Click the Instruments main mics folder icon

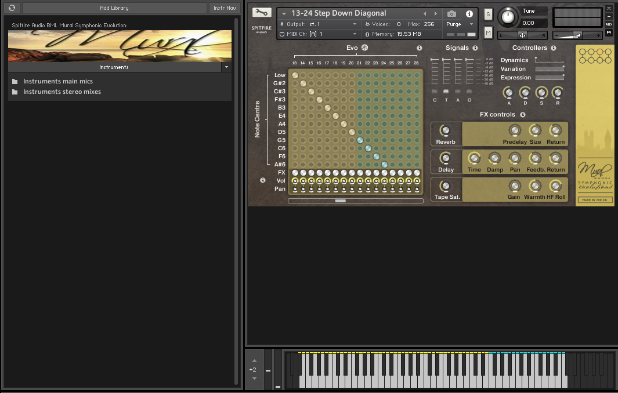click(x=15, y=82)
